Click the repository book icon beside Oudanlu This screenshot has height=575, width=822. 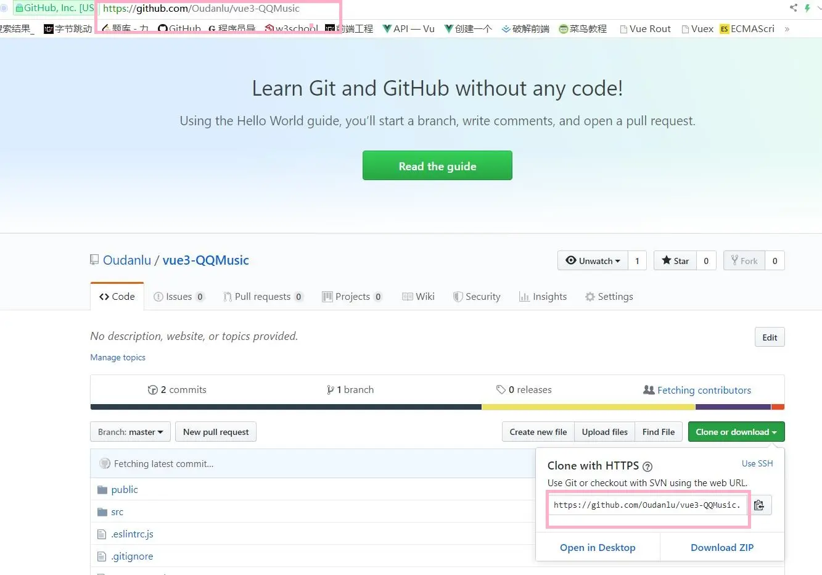pos(94,260)
